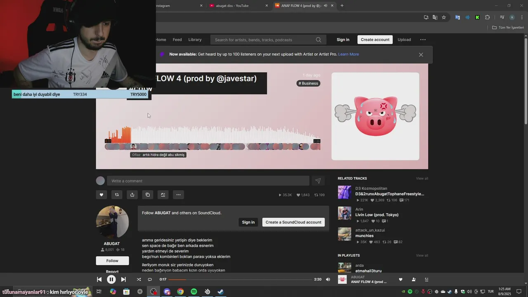Switch to the Instagram tab
528x297 pixels.
point(180,6)
